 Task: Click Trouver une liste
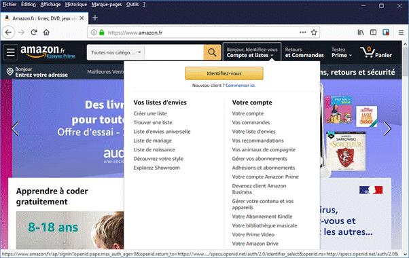153,122
